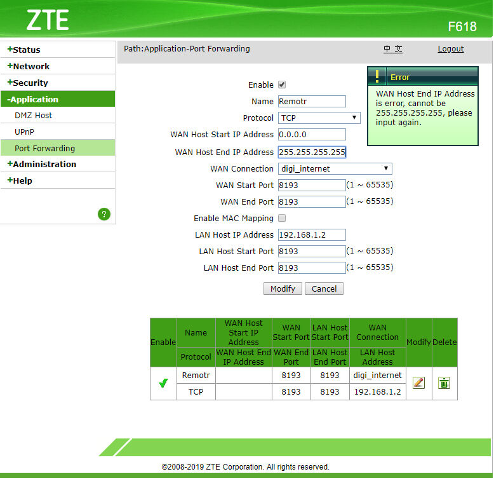This screenshot has width=494, height=495.
Task: Expand the Security menu
Action: [58, 83]
